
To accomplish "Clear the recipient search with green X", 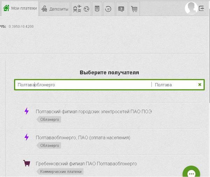I will click(x=199, y=84).
